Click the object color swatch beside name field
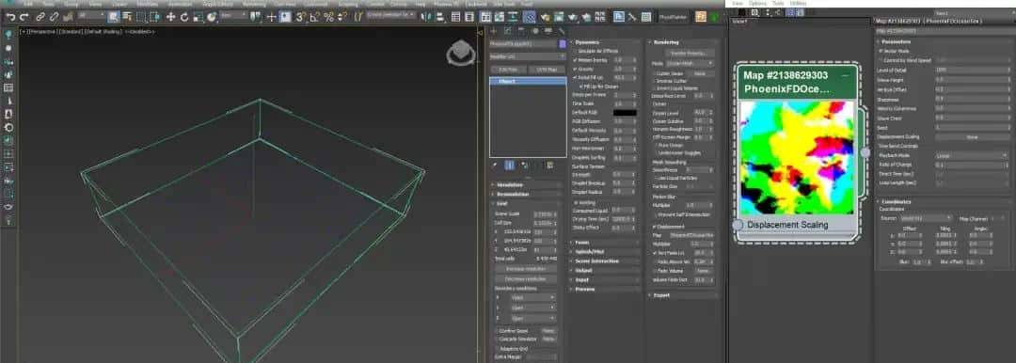This screenshot has height=363, width=1016. point(562,43)
